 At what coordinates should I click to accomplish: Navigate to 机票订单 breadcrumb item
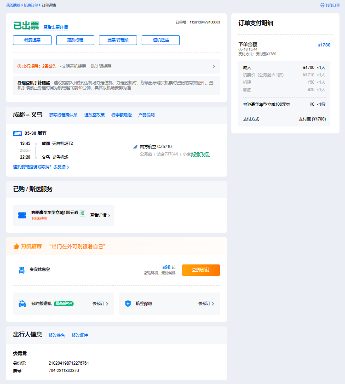32,5
